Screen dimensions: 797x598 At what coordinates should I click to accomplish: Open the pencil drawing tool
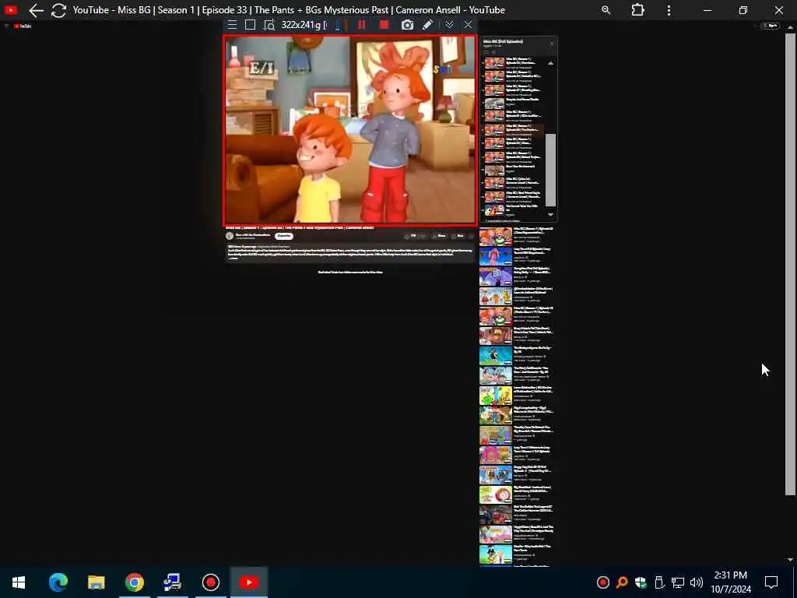[427, 25]
